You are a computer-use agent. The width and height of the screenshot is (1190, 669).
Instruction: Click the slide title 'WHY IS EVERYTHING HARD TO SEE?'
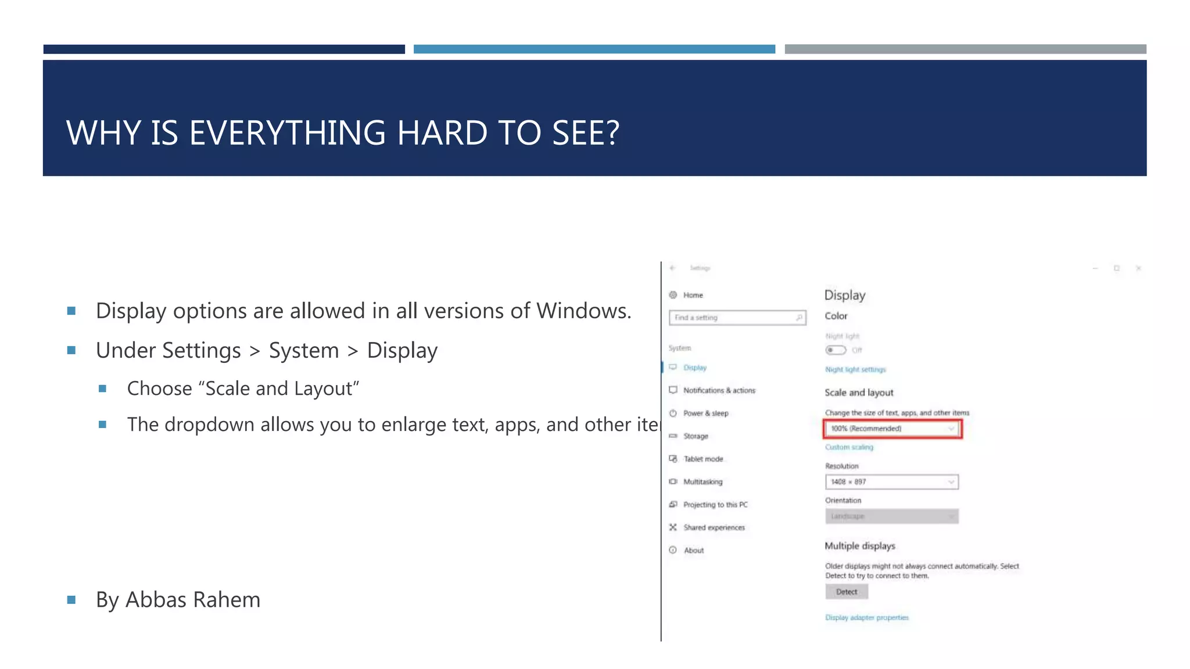coord(343,133)
